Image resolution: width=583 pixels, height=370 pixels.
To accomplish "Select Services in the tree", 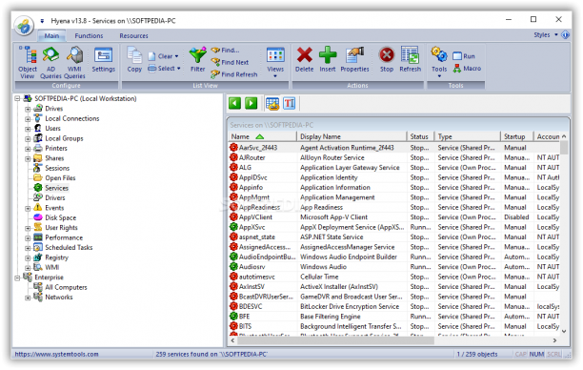I will tap(57, 188).
